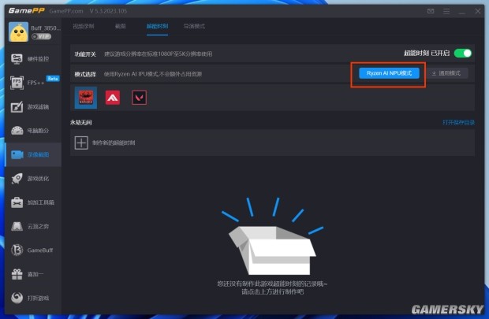Screen dimensions: 489x319
Task: Minimize the GamePP window
Action: pos(462,12)
